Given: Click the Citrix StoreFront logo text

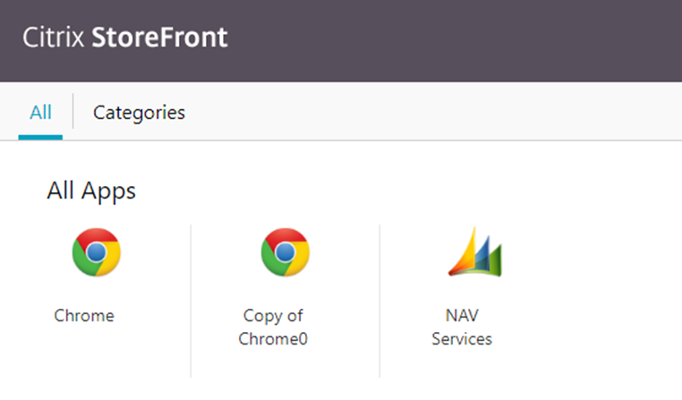Looking at the screenshot, I should coord(124,38).
